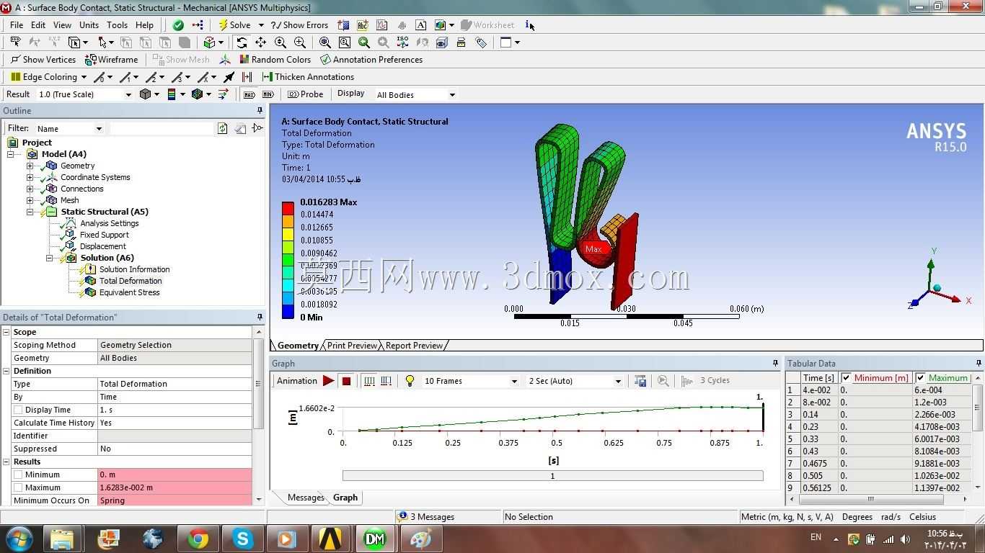
Task: Export the animation video file
Action: (640, 381)
